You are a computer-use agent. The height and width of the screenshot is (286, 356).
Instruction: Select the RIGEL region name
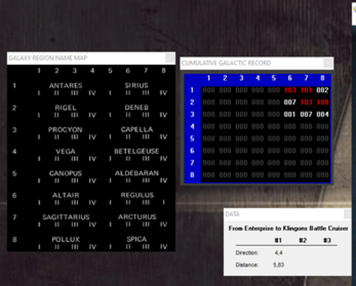pos(65,108)
